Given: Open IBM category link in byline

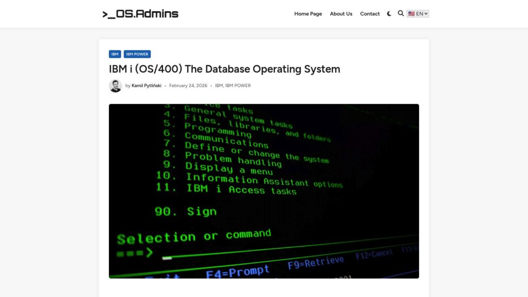Looking at the screenshot, I should click(x=219, y=86).
